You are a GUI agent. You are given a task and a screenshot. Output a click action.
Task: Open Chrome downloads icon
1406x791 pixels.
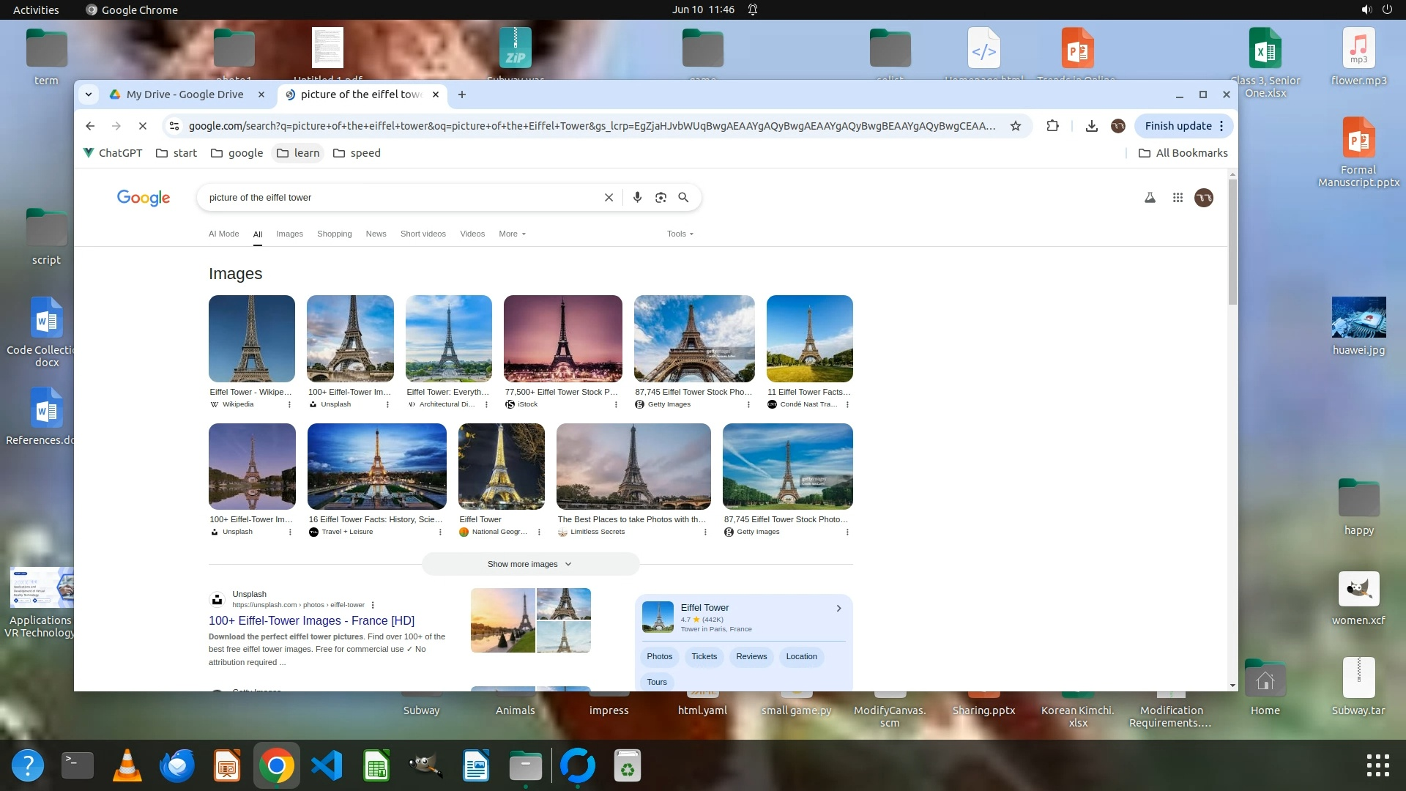coord(1091,126)
